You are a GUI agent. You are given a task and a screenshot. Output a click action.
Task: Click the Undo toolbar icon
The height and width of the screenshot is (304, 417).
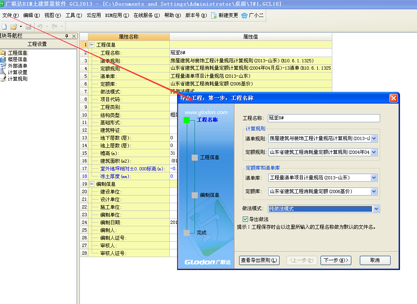click(x=40, y=27)
